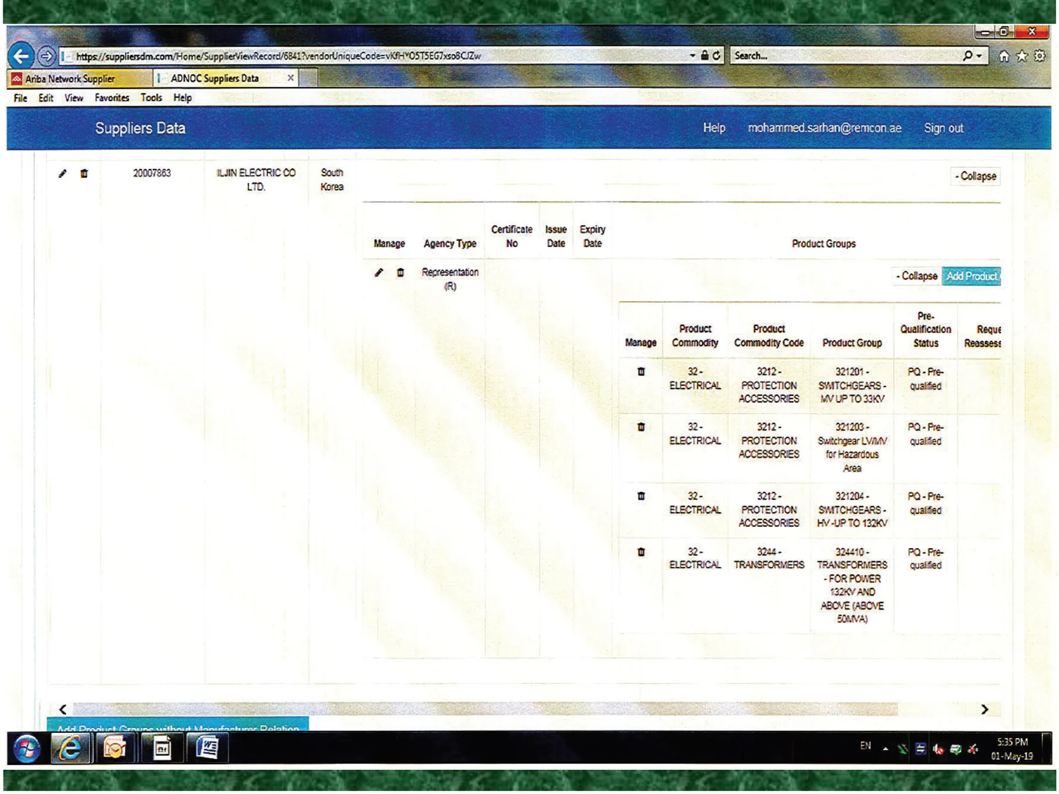This screenshot has width=1059, height=794.
Task: Delete the Representation agency entry
Action: coord(400,272)
